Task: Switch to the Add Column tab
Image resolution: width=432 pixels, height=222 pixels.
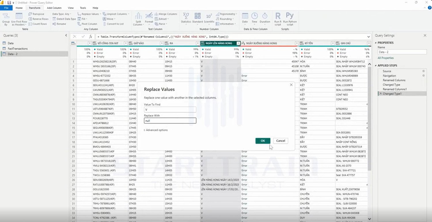Action: pyautogui.click(x=54, y=8)
